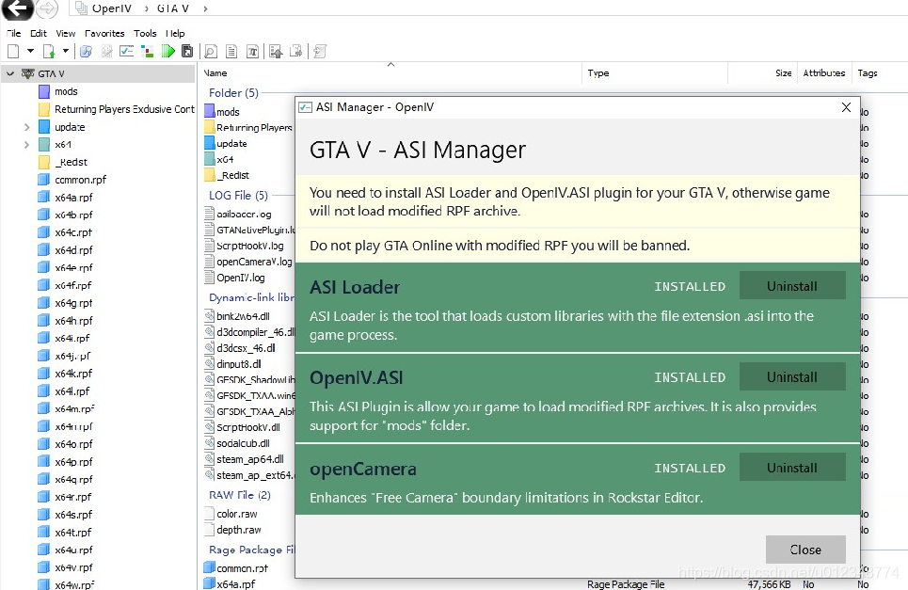Collapse the Folder (5) group header

pyautogui.click(x=233, y=92)
